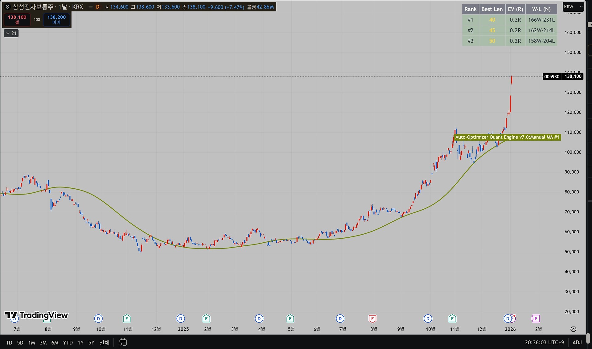592x349 pixels.
Task: Click the red earnings marker in August
Action: (372, 318)
